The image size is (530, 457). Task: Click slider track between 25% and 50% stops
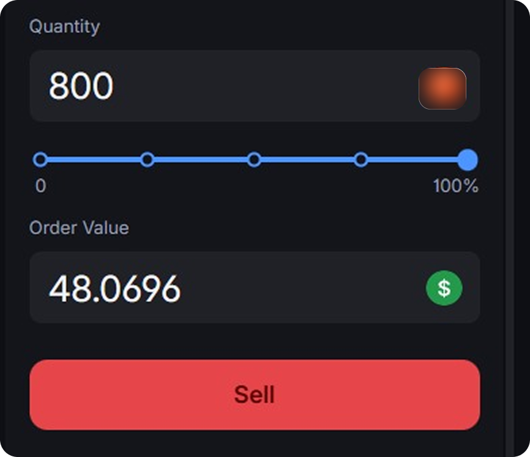(201, 160)
